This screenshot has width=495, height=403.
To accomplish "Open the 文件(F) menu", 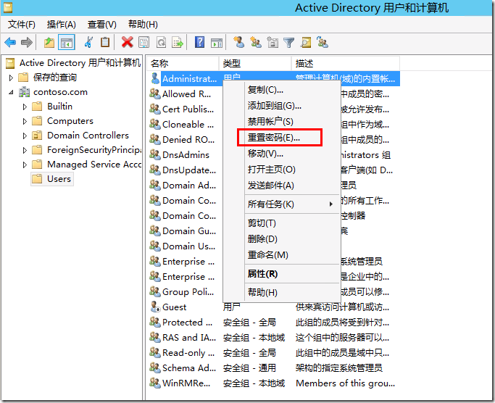I will point(22,25).
